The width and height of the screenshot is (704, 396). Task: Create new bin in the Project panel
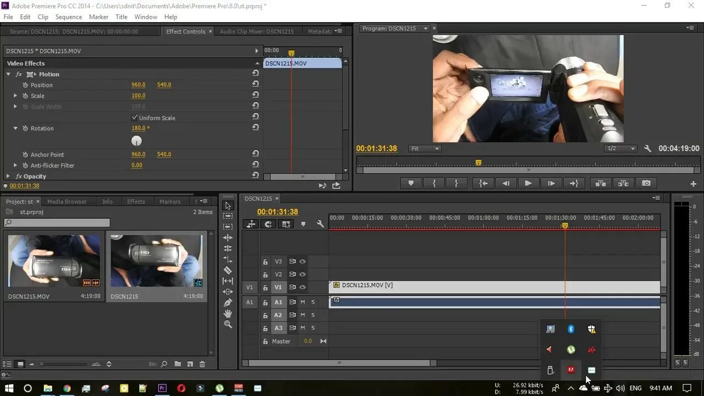click(x=178, y=364)
